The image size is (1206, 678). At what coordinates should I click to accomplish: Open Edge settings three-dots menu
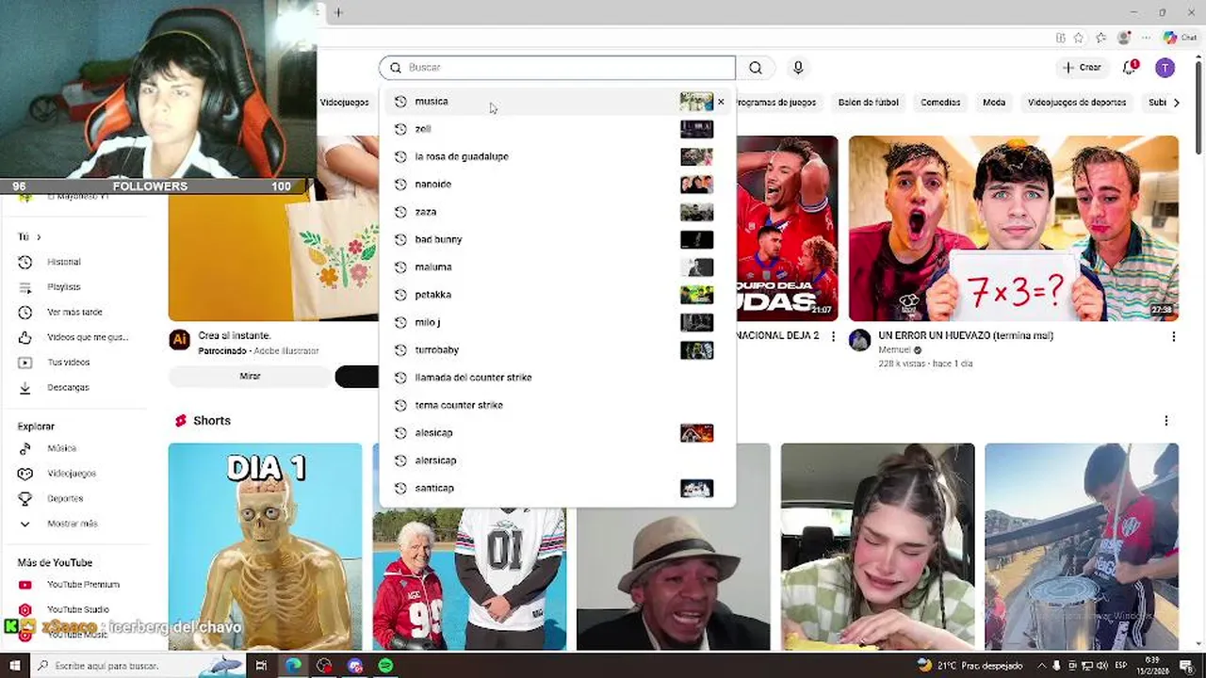(1146, 38)
